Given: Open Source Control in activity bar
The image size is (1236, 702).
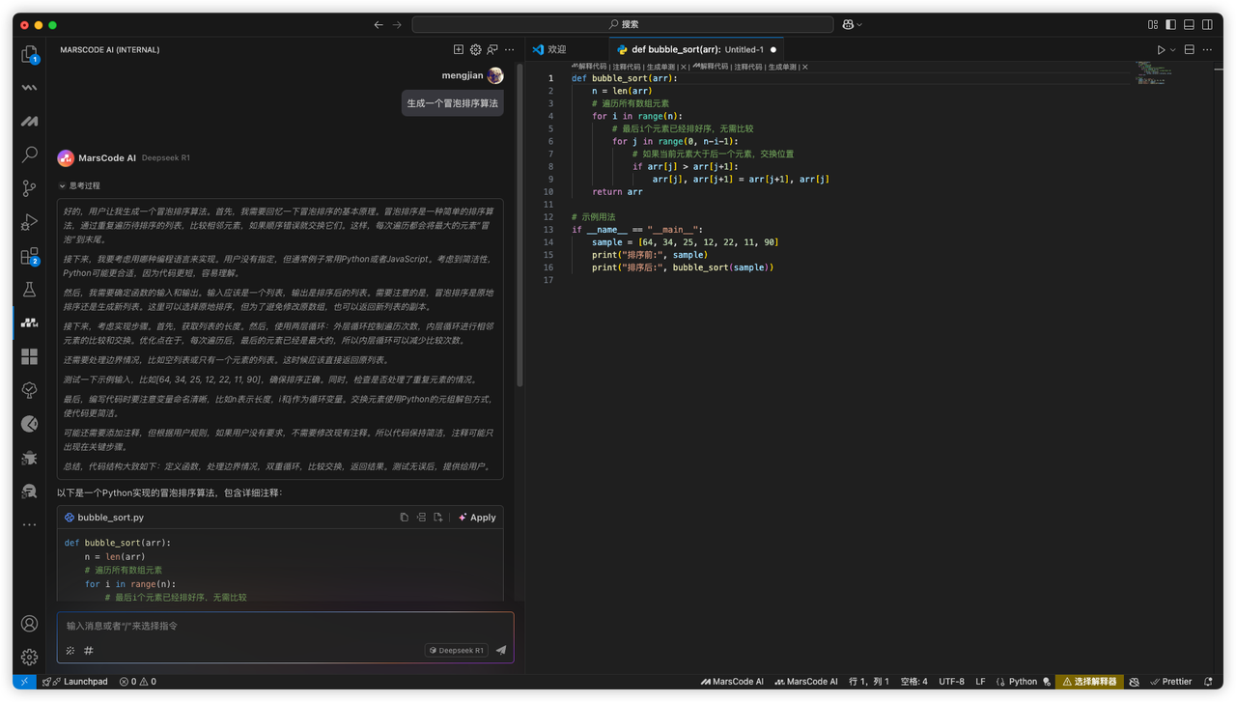Looking at the screenshot, I should click(30, 188).
